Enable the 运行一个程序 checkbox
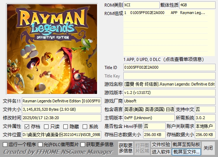This screenshot has width=218, height=157. pyautogui.click(x=5, y=144)
